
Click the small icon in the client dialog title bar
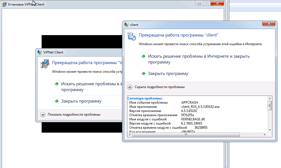(x=127, y=25)
